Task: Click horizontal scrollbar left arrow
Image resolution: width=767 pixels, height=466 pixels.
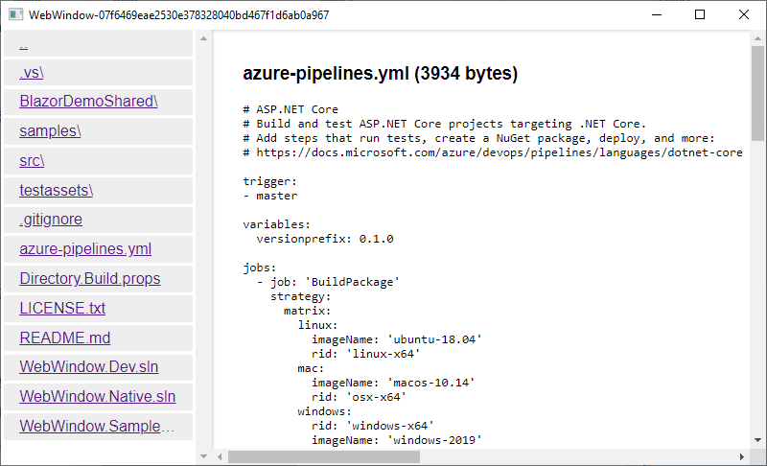Action: pyautogui.click(x=221, y=456)
